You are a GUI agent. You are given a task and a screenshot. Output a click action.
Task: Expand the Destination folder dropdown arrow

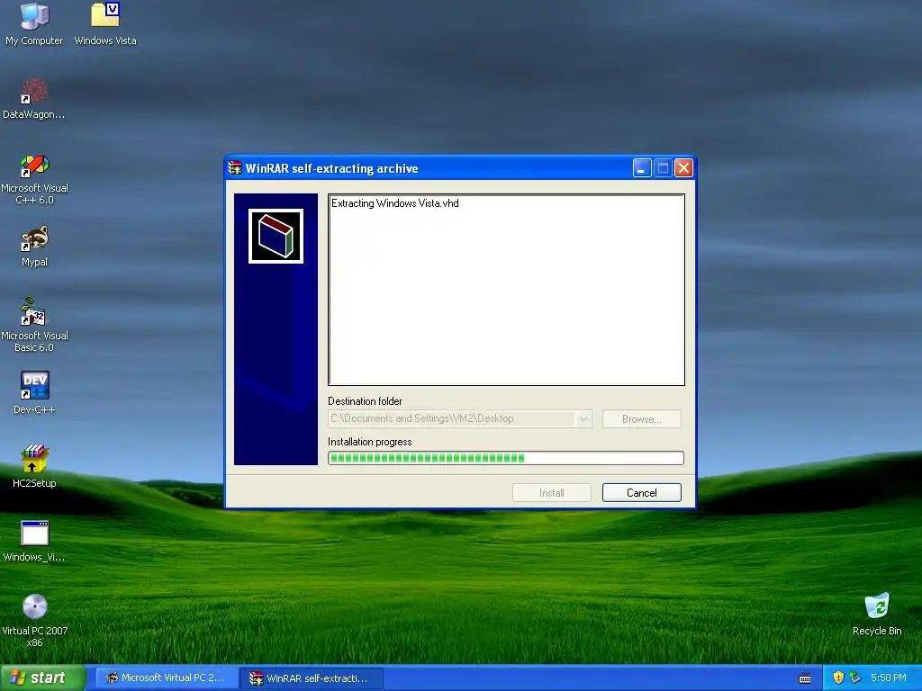click(x=583, y=419)
